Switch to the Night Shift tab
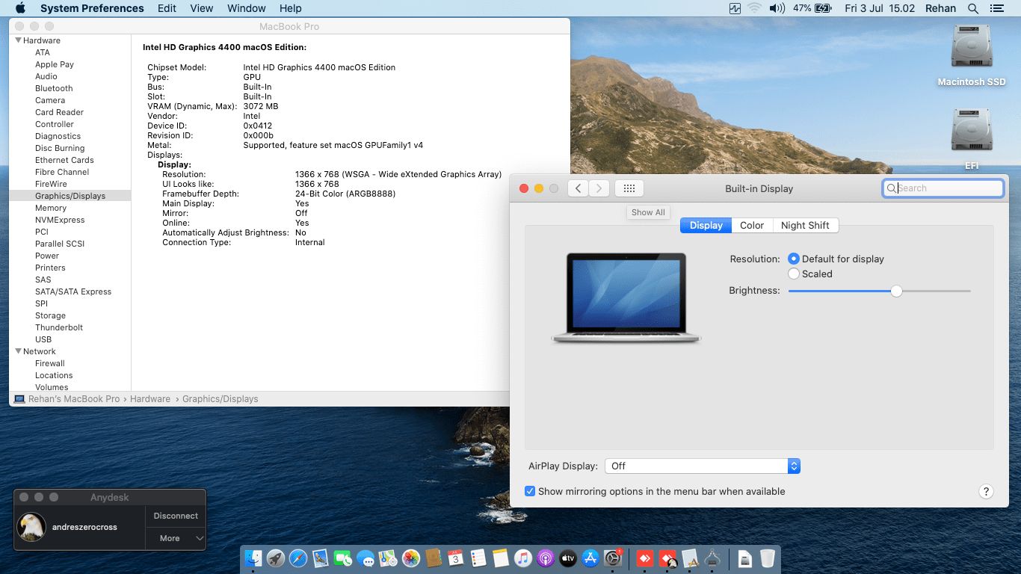The height and width of the screenshot is (574, 1021). (805, 225)
